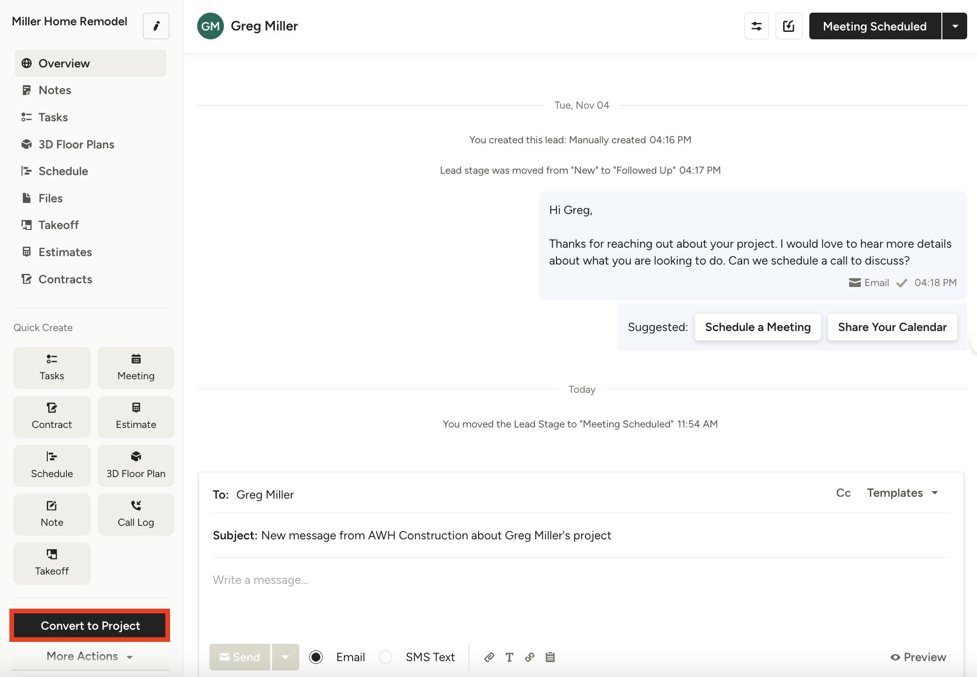This screenshot has width=977, height=677.
Task: Quick create a 3D Floor Plan
Action: pos(136,465)
